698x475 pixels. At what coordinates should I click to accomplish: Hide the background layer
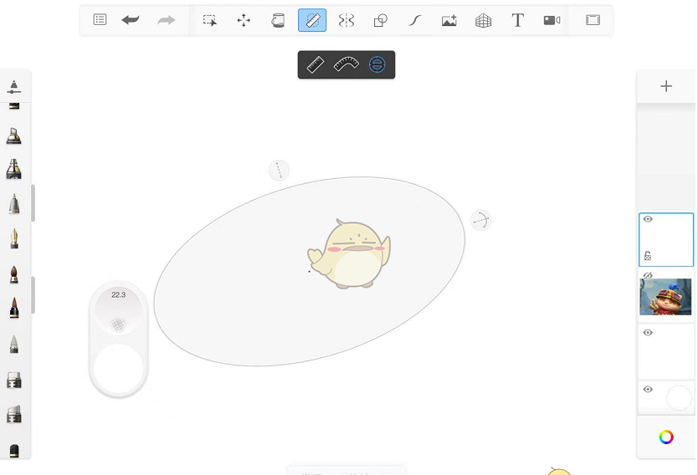[648, 390]
